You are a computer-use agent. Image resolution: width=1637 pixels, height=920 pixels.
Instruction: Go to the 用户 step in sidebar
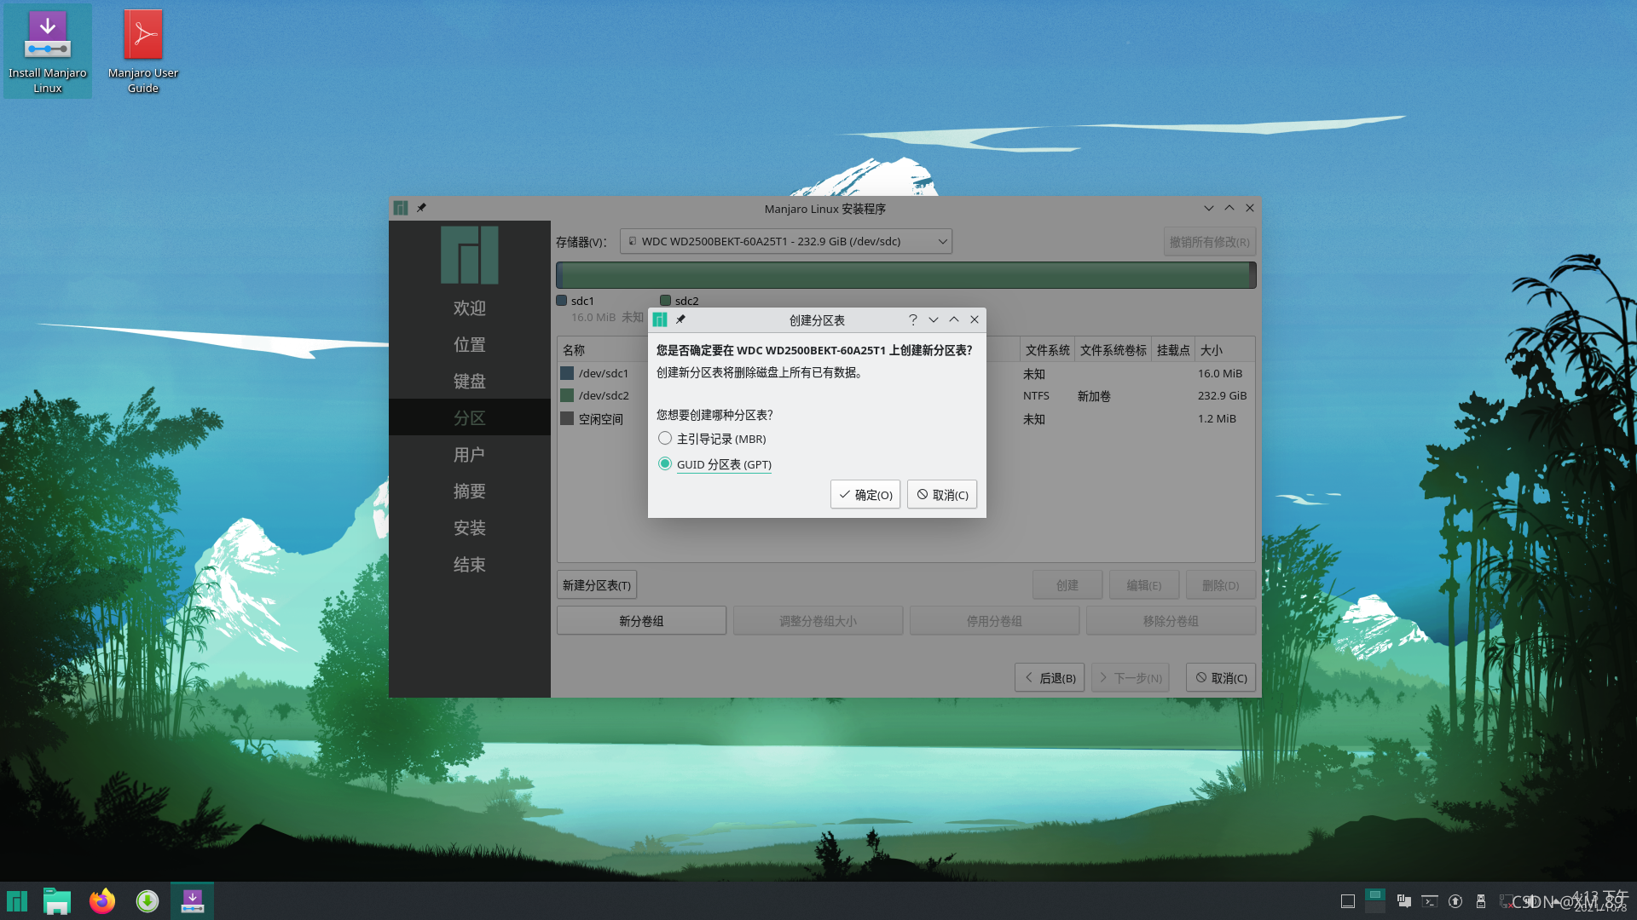coord(470,454)
